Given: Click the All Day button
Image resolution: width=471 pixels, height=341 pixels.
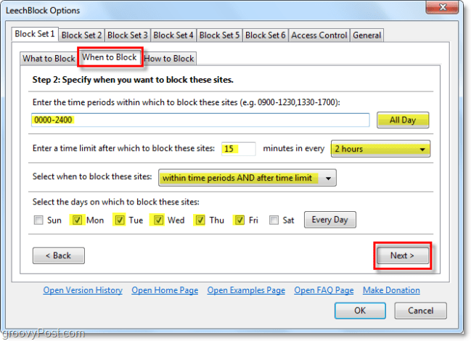Looking at the screenshot, I should pyautogui.click(x=403, y=120).
